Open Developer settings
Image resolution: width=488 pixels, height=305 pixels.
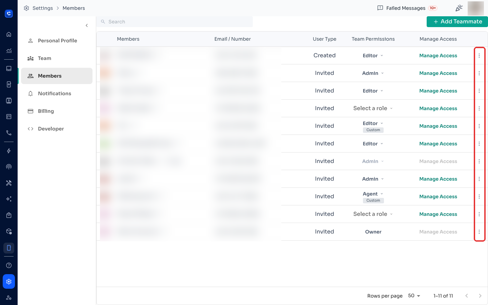pyautogui.click(x=57, y=129)
